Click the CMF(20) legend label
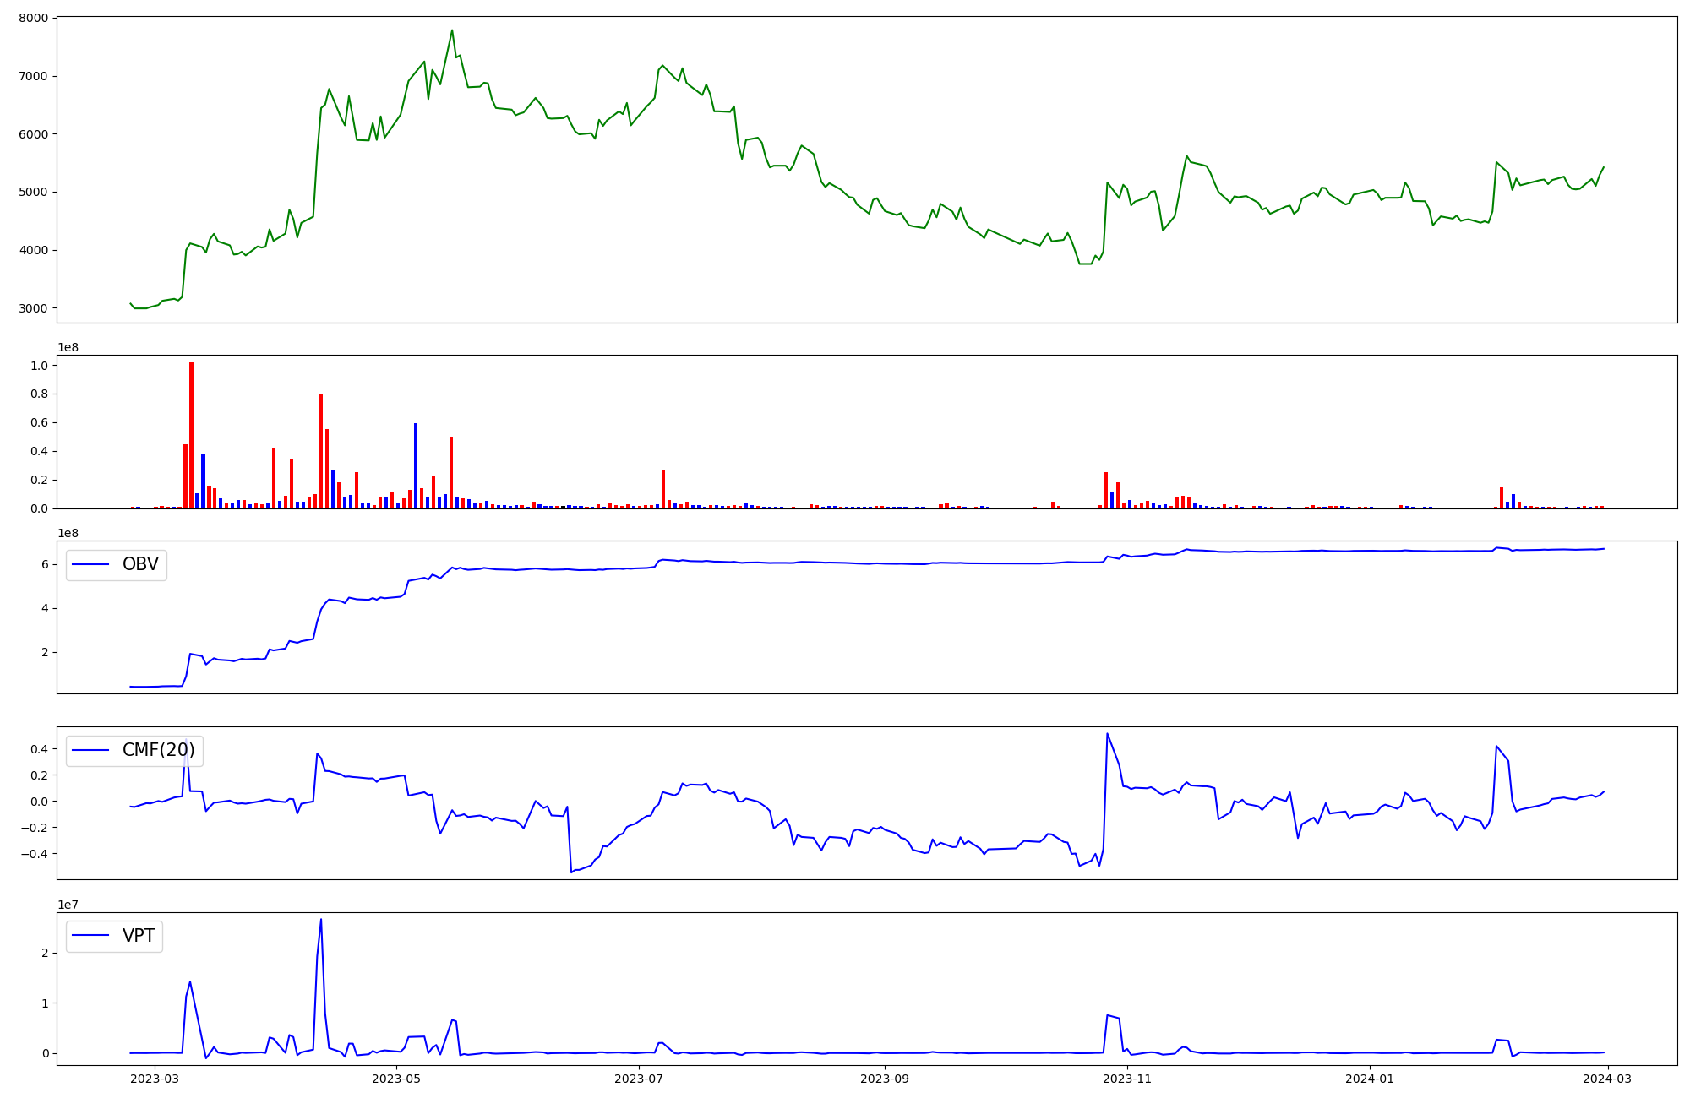1690x1098 pixels. (158, 750)
